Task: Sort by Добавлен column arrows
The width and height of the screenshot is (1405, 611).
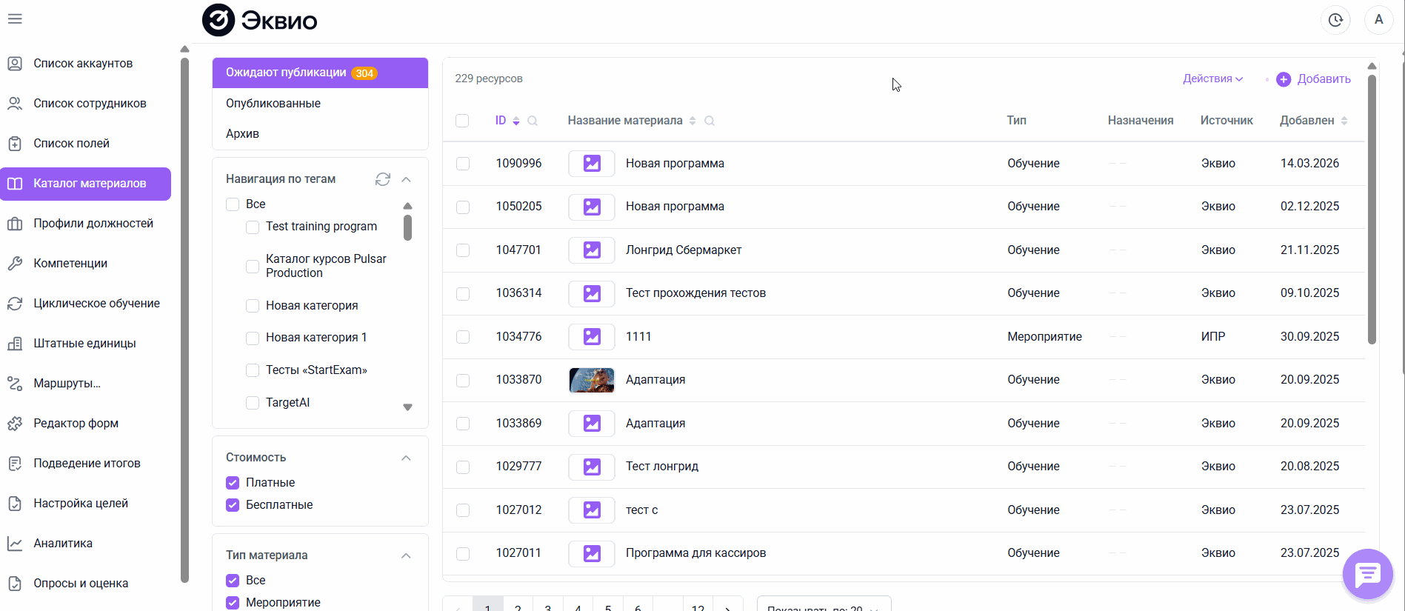Action: 1344,121
